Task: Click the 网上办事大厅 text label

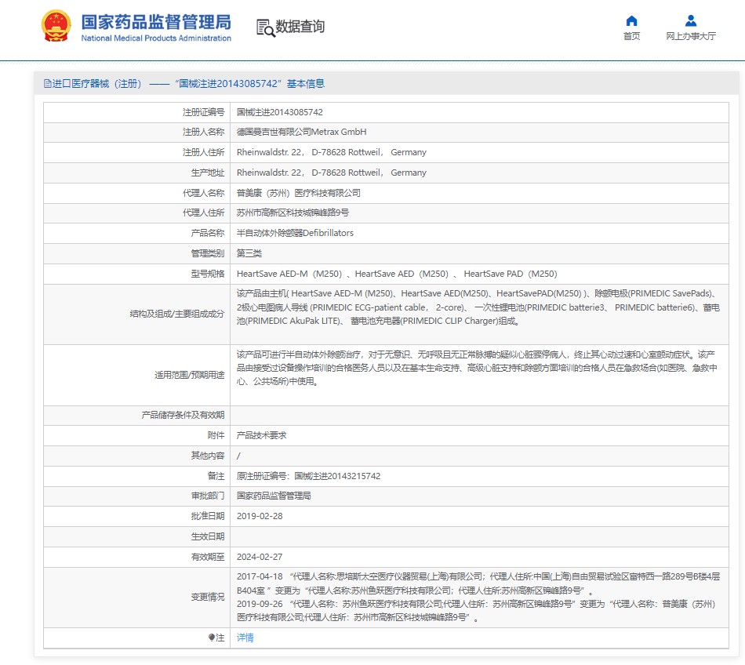Action: click(x=691, y=36)
